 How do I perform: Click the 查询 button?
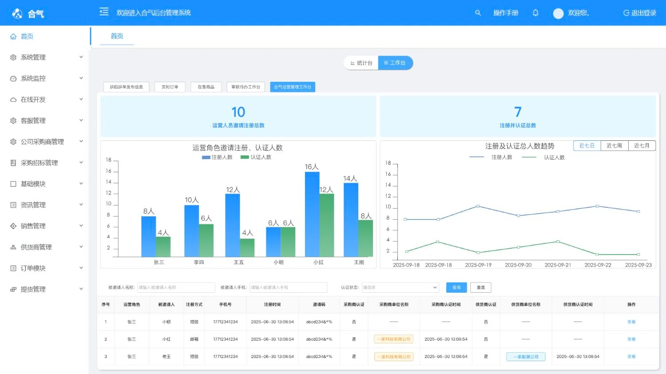point(457,287)
